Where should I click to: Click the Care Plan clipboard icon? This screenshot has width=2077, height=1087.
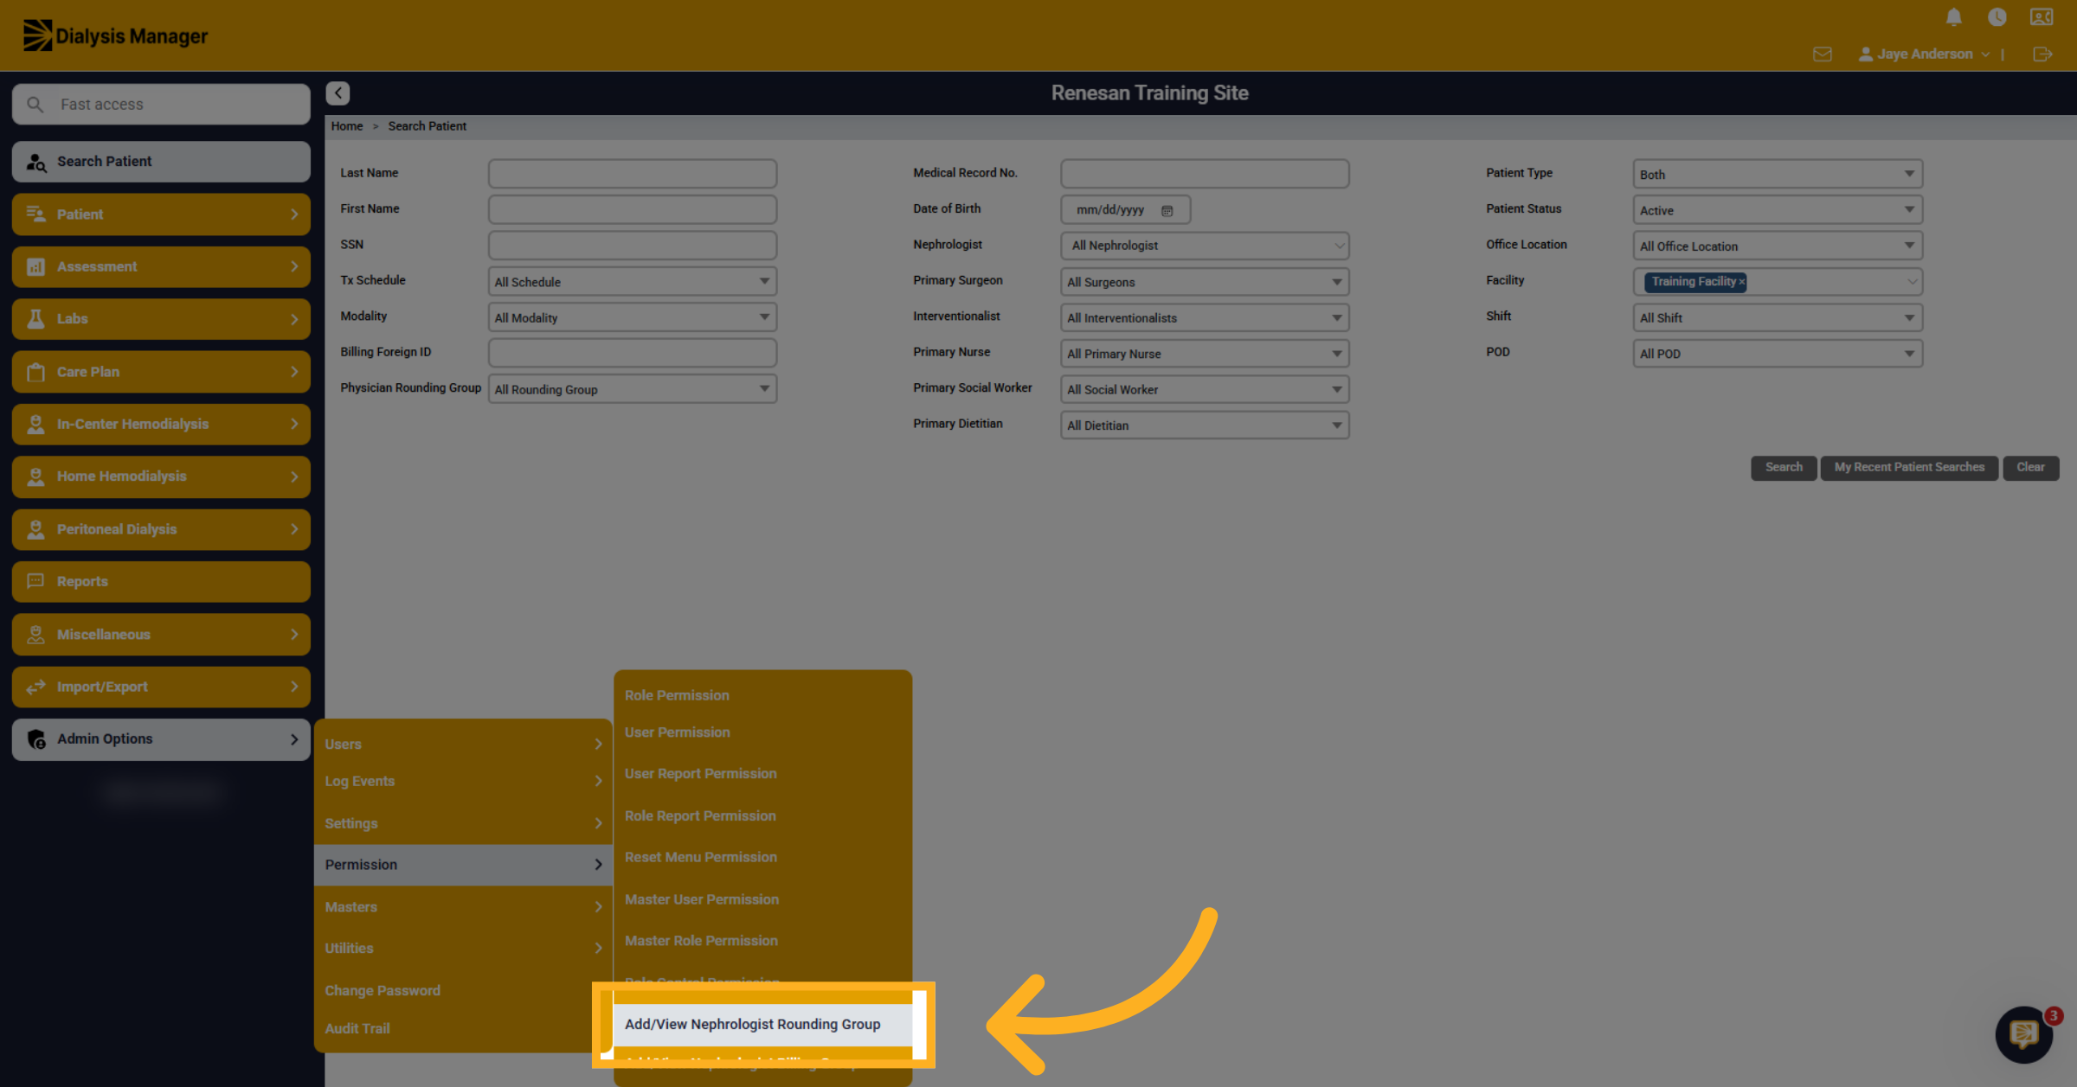click(35, 372)
